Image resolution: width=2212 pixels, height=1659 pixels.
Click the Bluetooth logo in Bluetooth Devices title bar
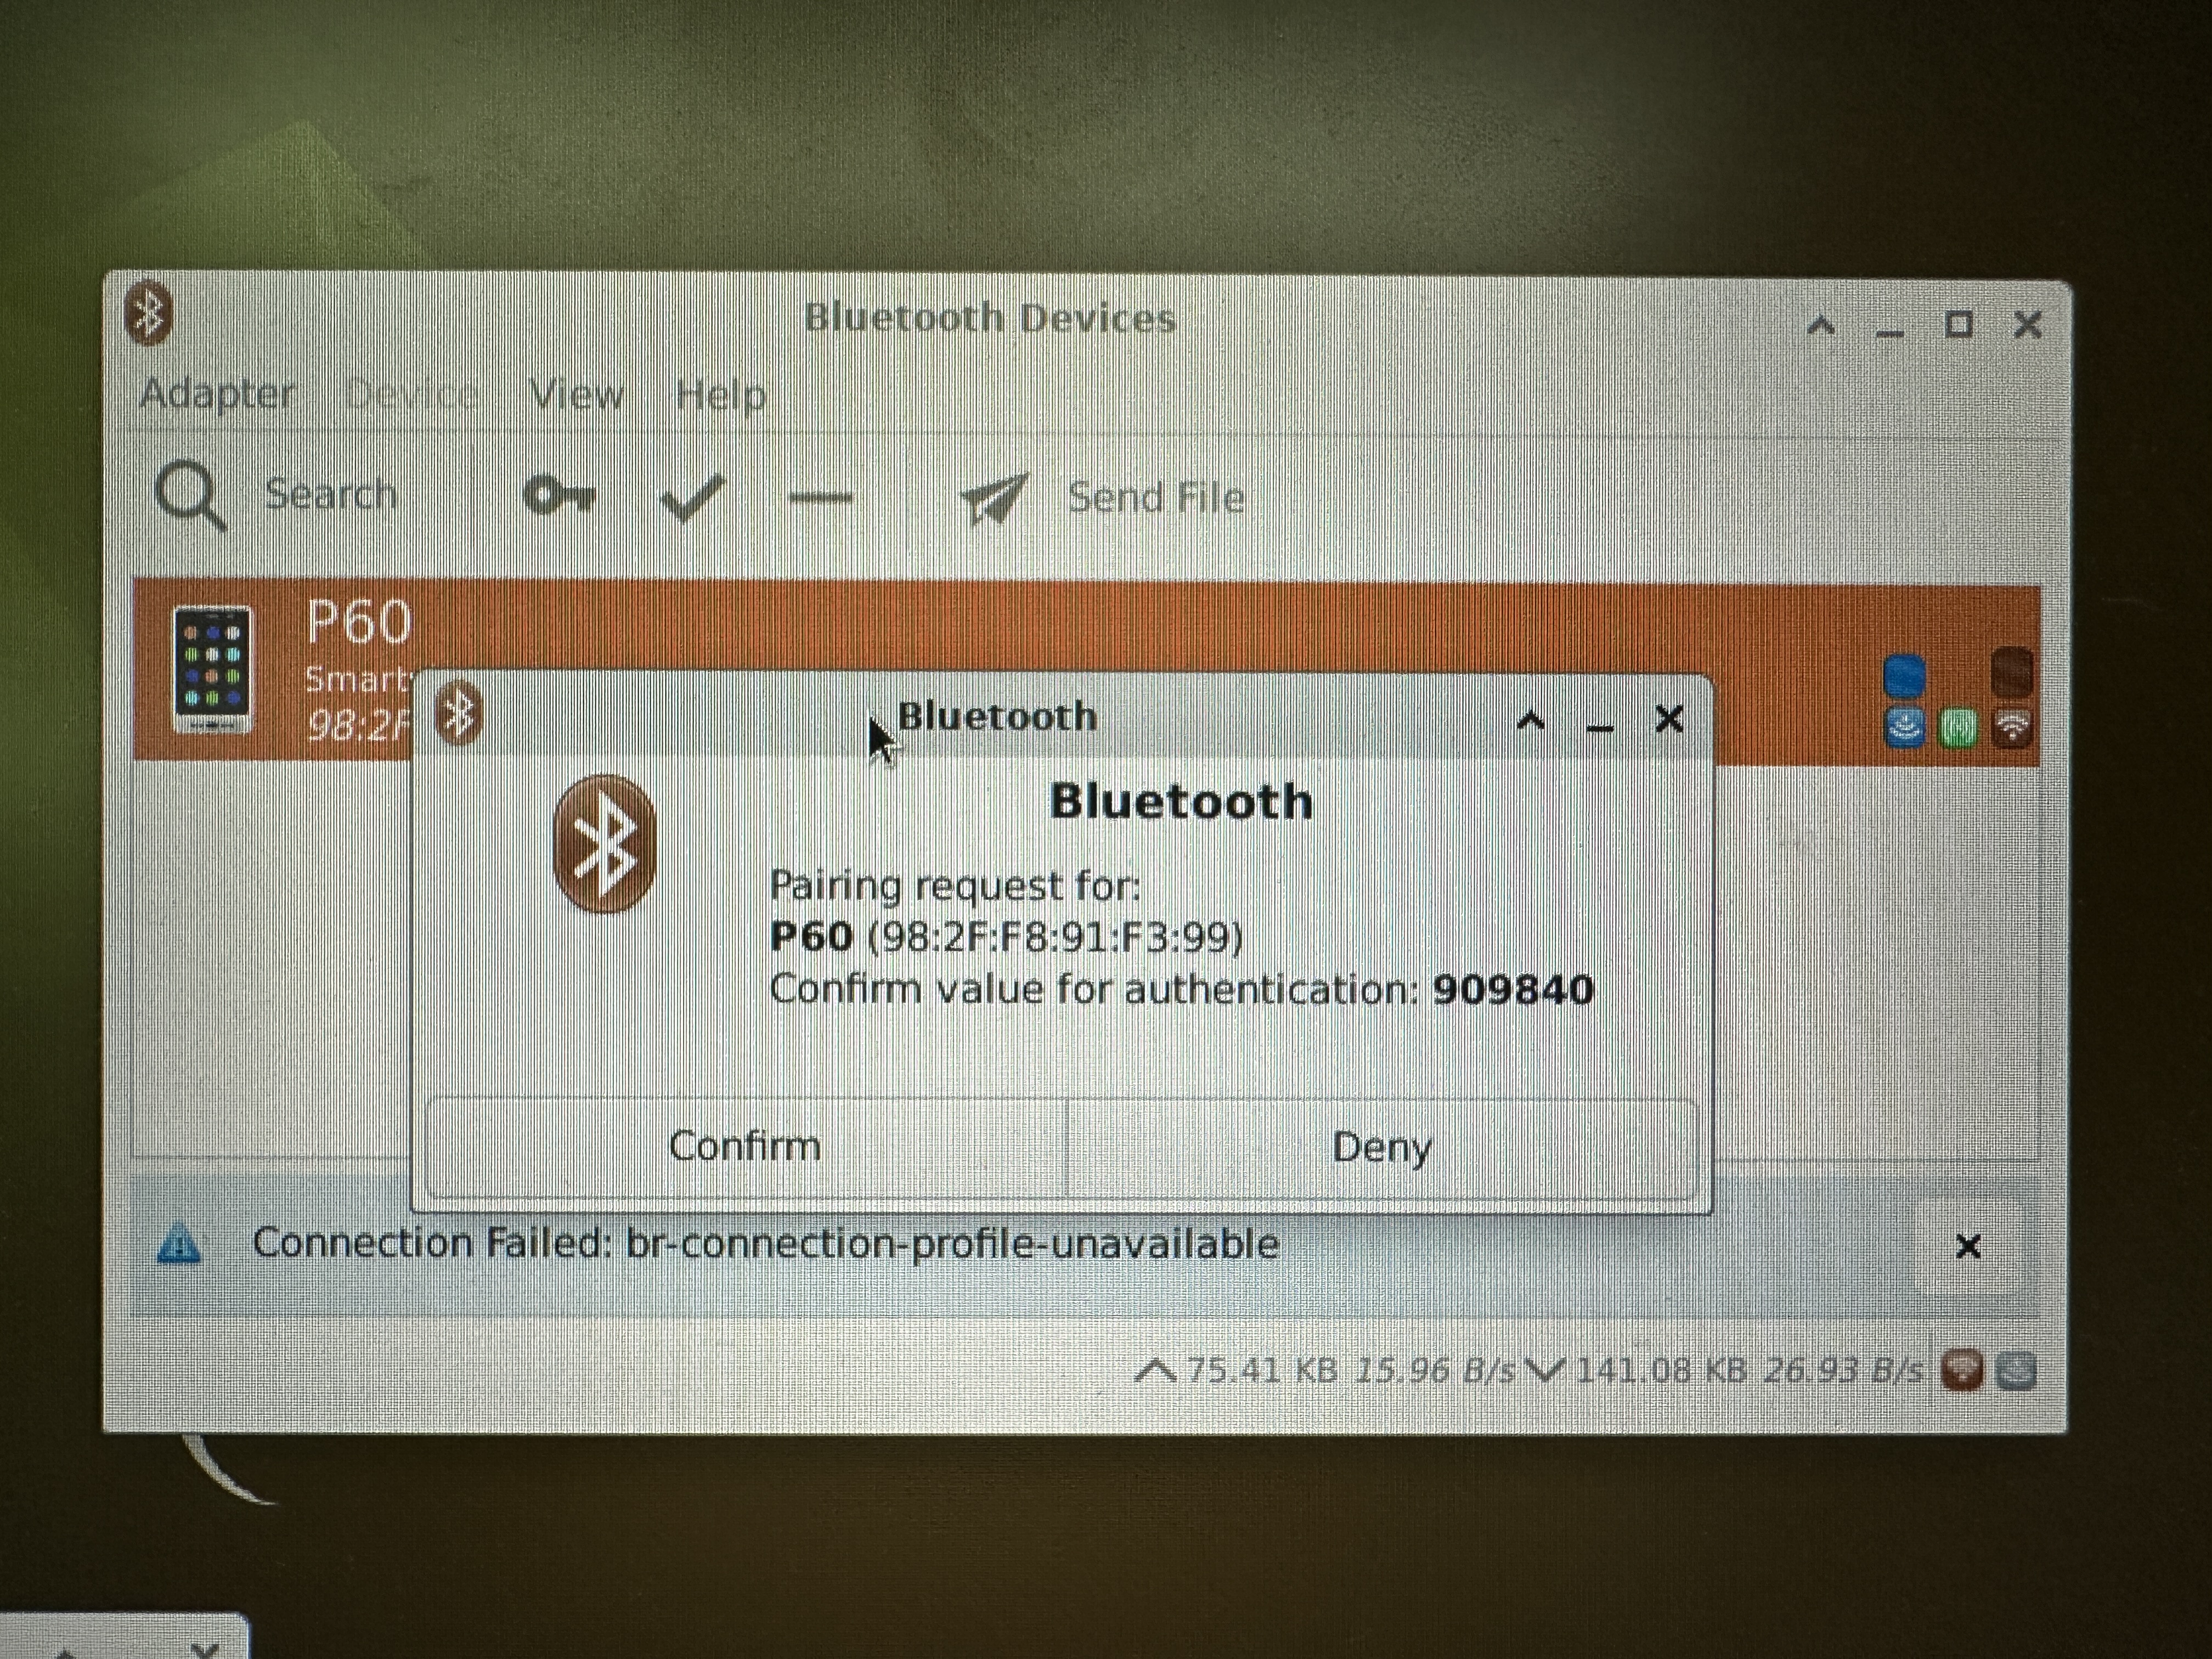149,314
